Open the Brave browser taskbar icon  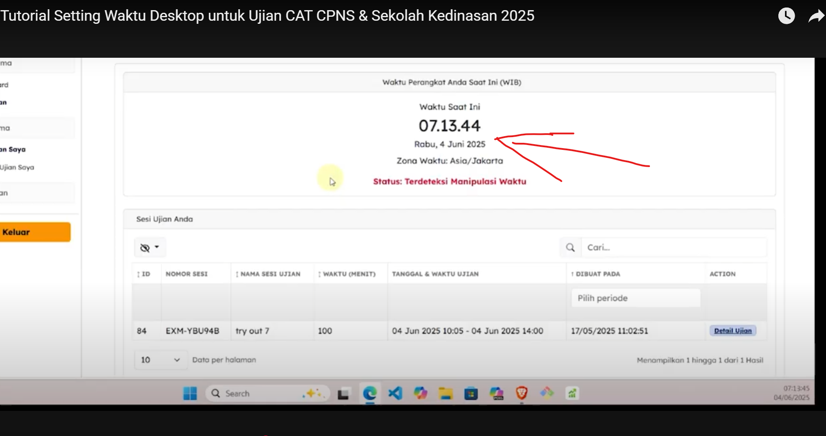click(522, 393)
